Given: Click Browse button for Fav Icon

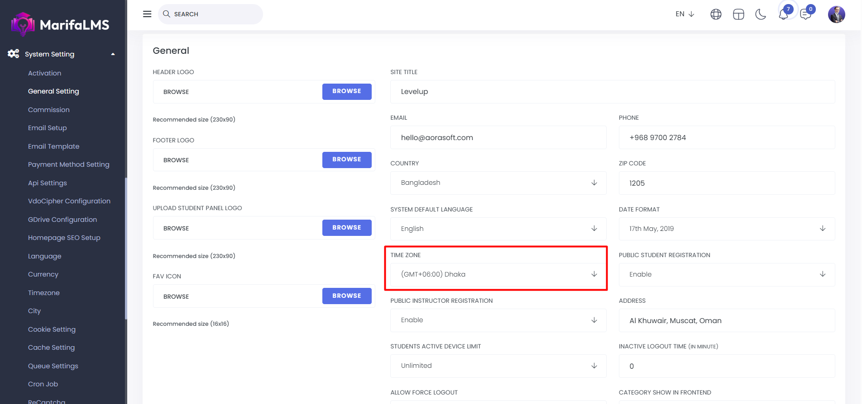Looking at the screenshot, I should 347,296.
